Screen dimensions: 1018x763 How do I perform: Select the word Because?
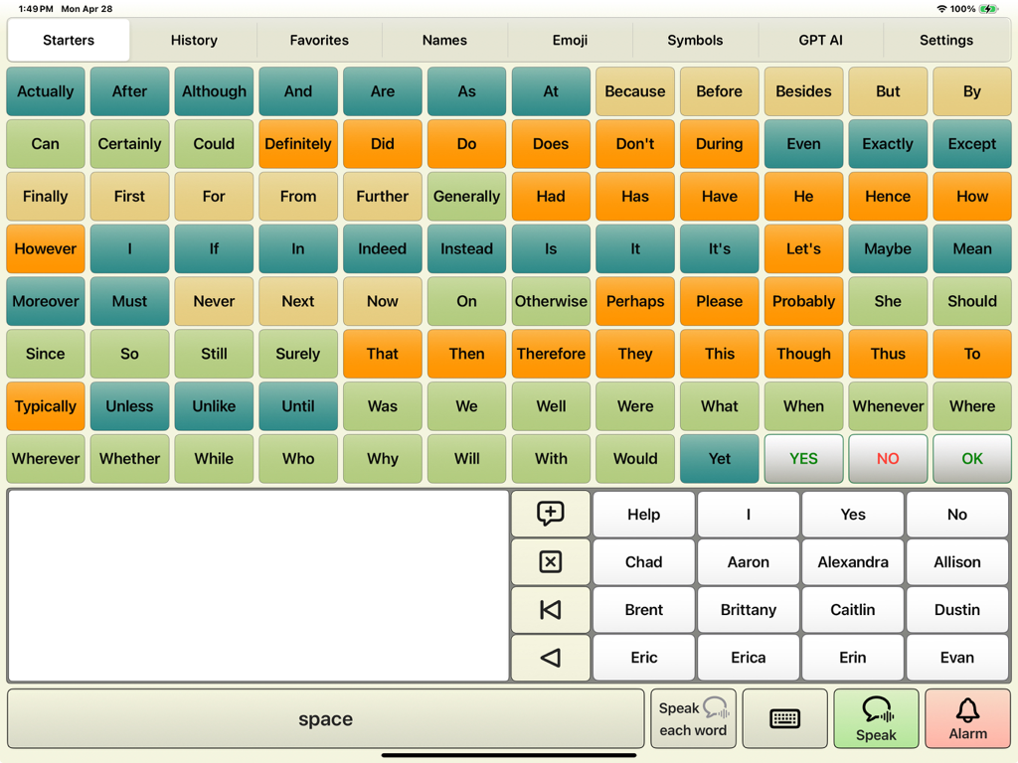click(634, 91)
